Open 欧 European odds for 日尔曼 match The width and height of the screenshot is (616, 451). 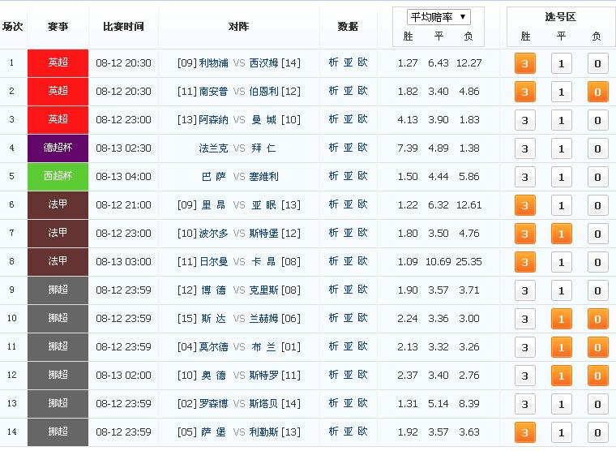pos(362,261)
